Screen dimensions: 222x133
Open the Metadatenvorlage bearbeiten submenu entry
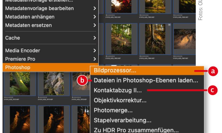[x=51, y=8]
